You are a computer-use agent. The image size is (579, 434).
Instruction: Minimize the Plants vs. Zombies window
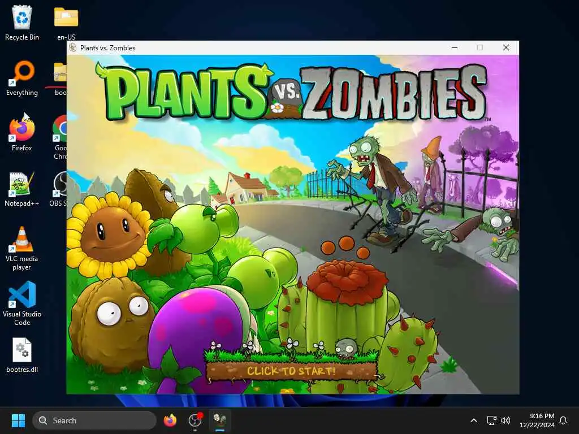point(455,47)
